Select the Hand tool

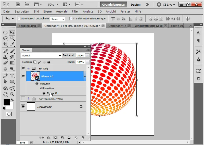tap(5, 94)
